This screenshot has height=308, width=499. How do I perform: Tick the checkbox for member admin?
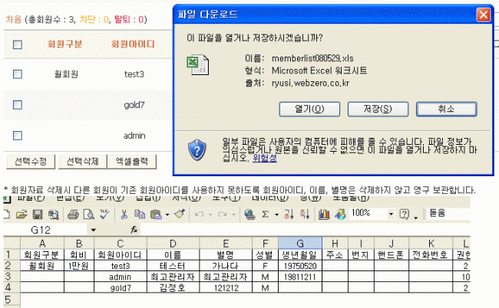point(18,136)
